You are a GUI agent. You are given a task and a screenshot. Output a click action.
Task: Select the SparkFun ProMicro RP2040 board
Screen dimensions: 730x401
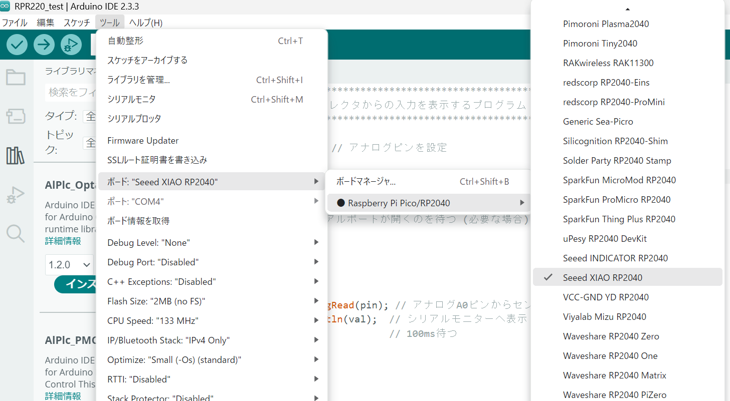tap(628, 199)
